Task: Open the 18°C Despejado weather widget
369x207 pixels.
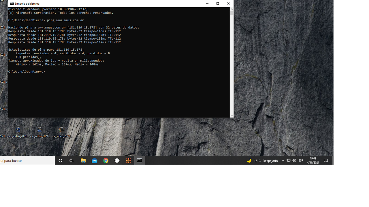Action: pyautogui.click(x=262, y=161)
